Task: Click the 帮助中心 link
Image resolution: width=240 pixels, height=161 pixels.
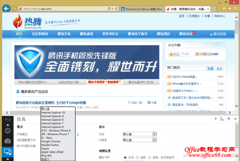Action: (220, 16)
